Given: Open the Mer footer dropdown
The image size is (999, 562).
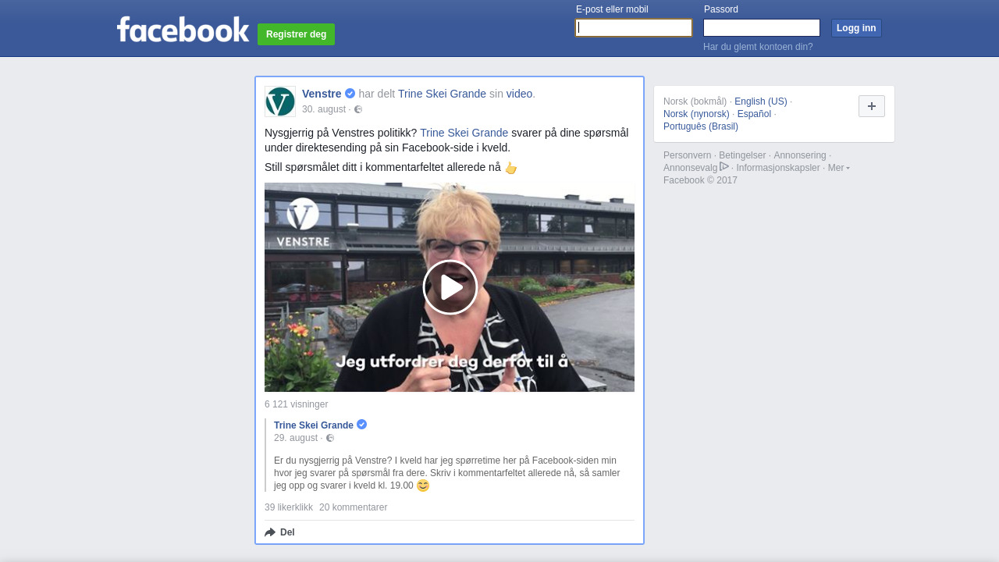Looking at the screenshot, I should click(839, 168).
